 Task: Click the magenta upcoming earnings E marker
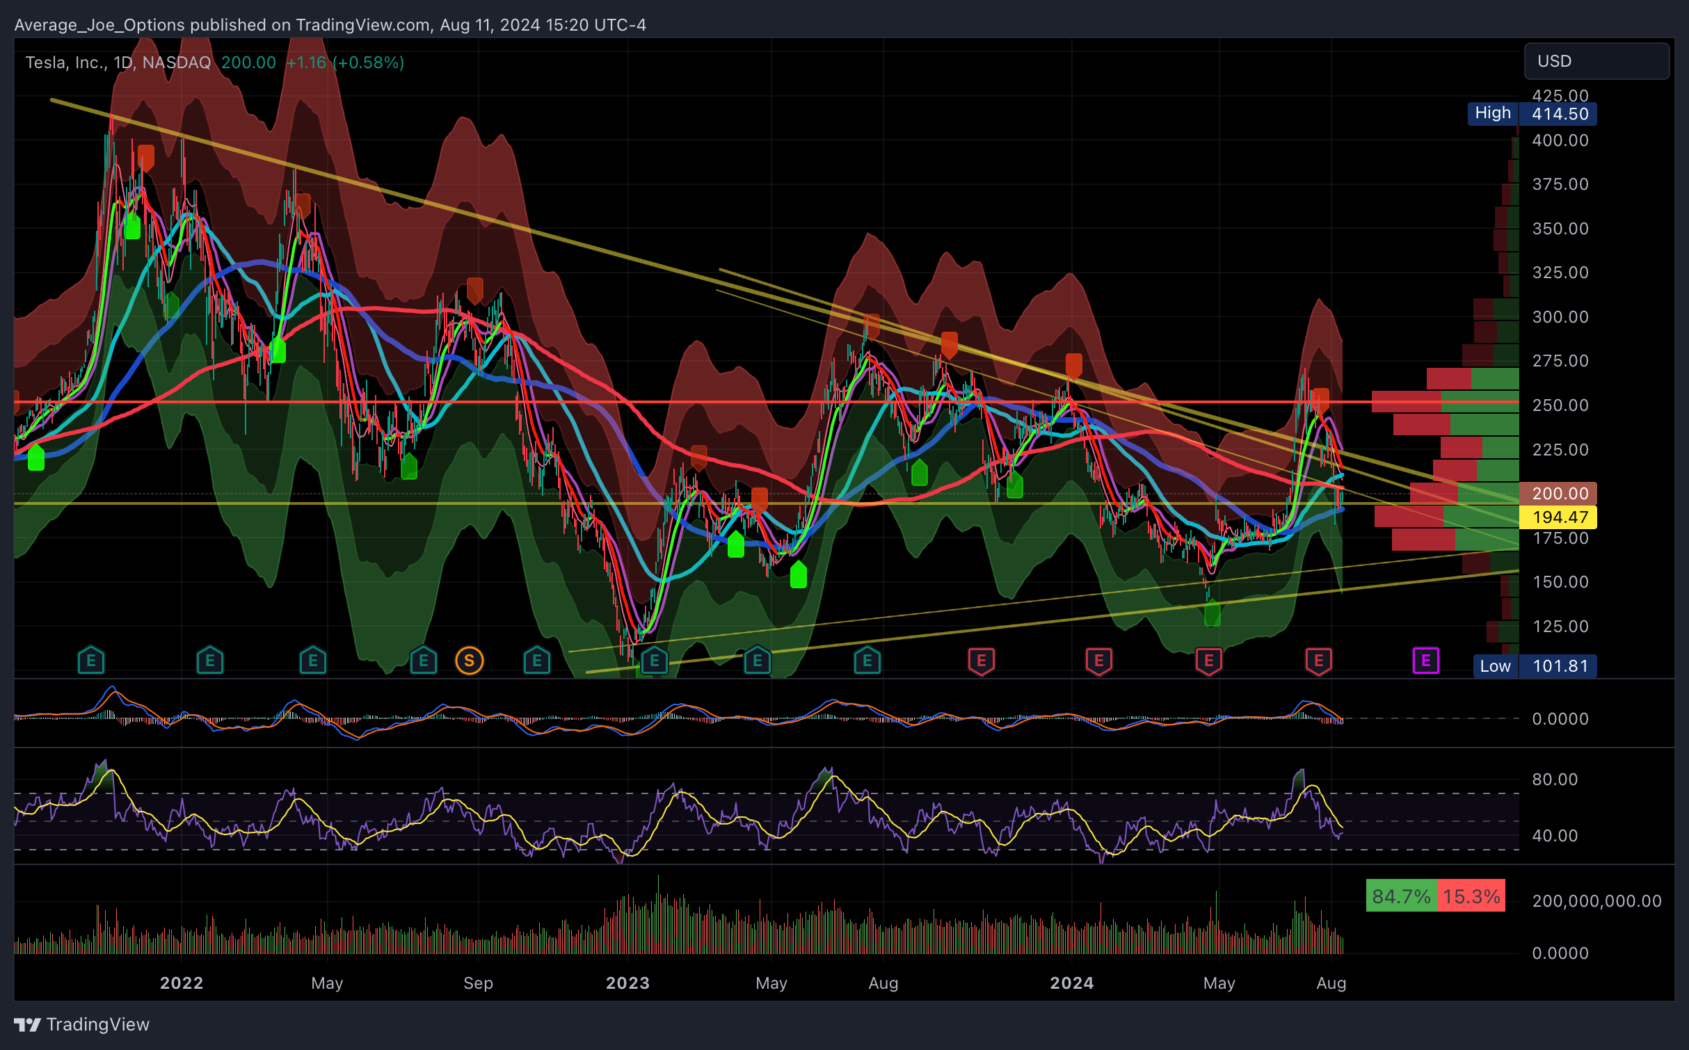click(1425, 661)
